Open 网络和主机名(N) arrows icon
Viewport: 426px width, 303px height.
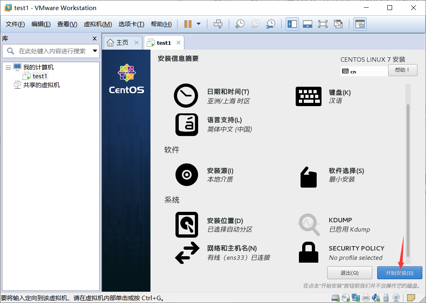[187, 253]
